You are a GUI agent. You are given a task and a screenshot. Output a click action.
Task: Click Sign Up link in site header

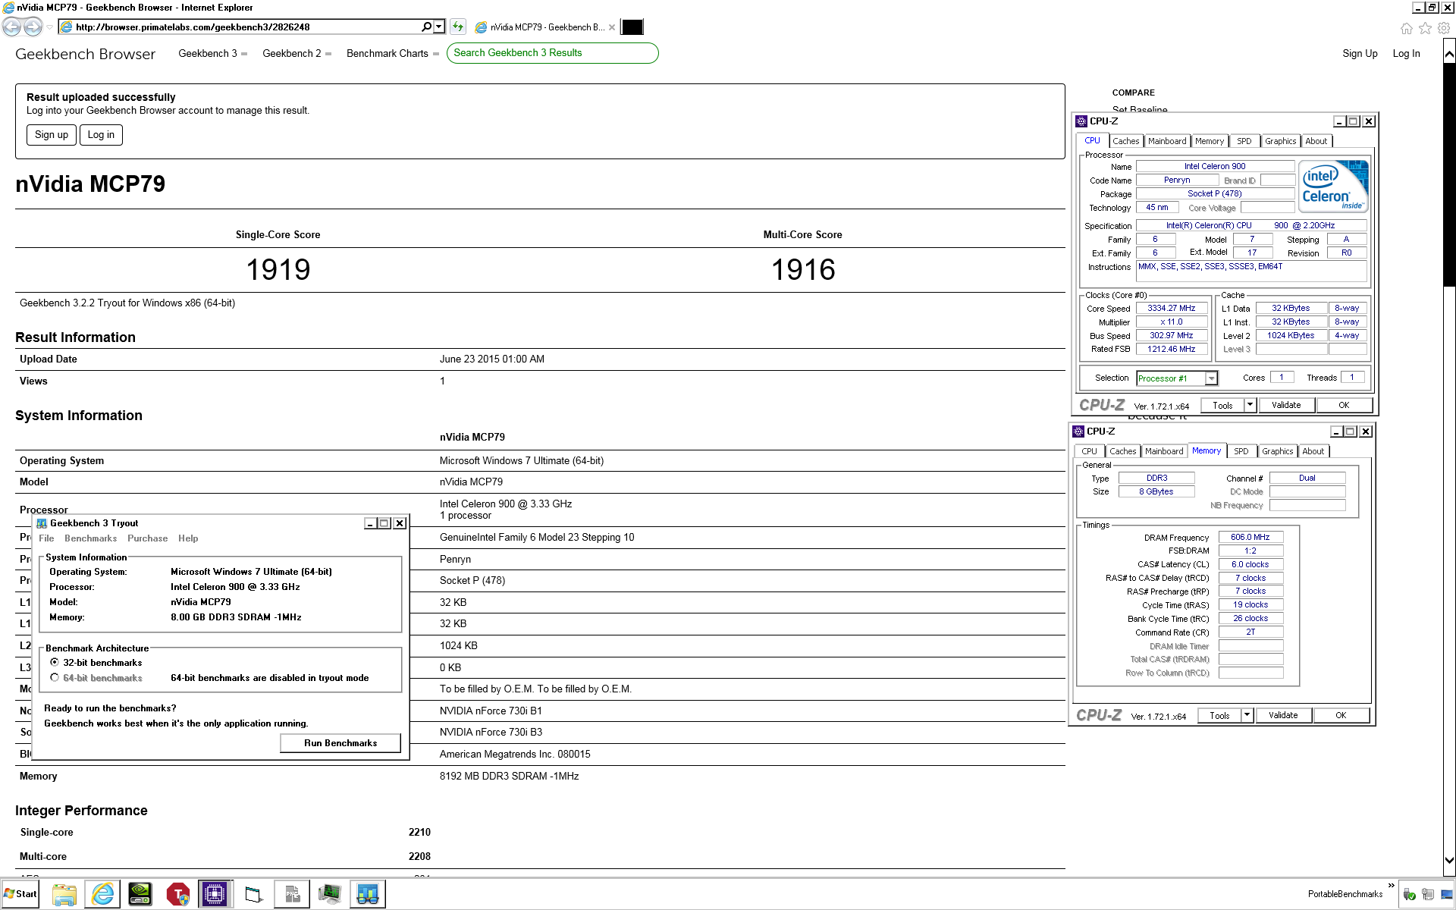(1360, 54)
